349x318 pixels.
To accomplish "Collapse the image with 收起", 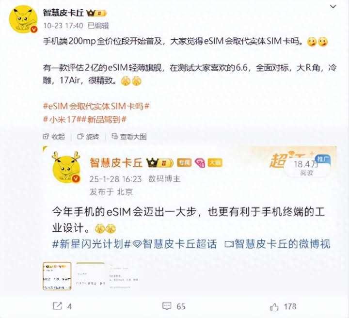I will point(54,136).
